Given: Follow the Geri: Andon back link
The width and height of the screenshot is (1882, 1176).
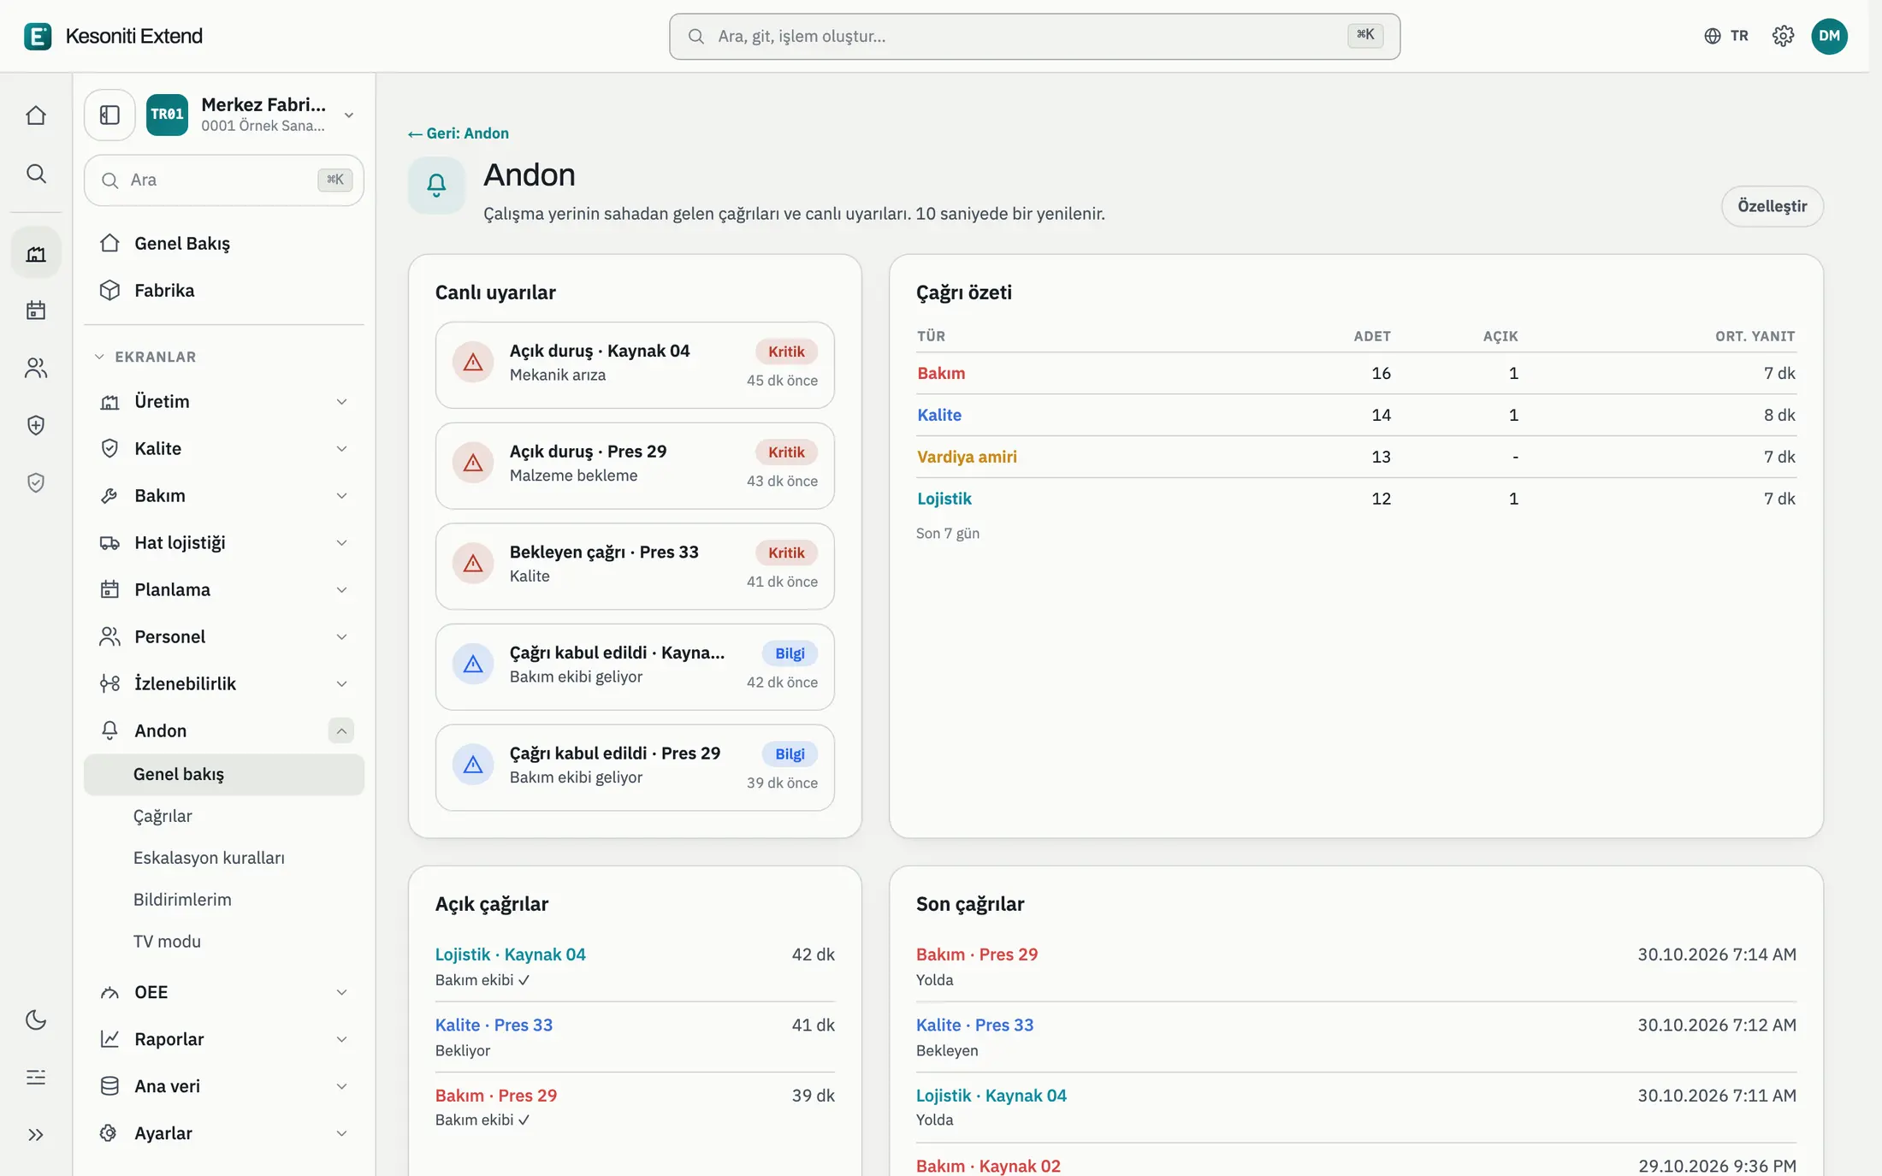Looking at the screenshot, I should (459, 133).
